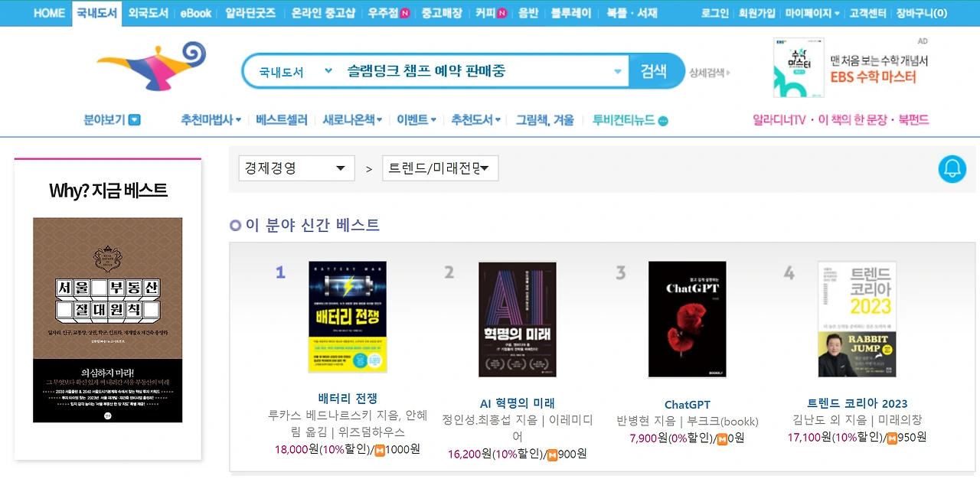Switch to the 외국도서 tab
Viewport: 980px width, 479px height.
pyautogui.click(x=149, y=13)
